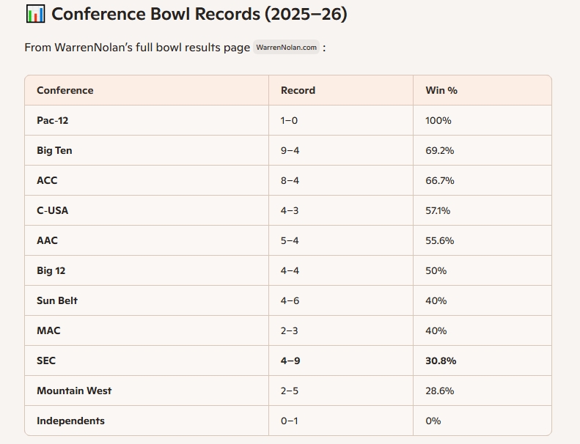Click the ACC row label

tap(47, 180)
